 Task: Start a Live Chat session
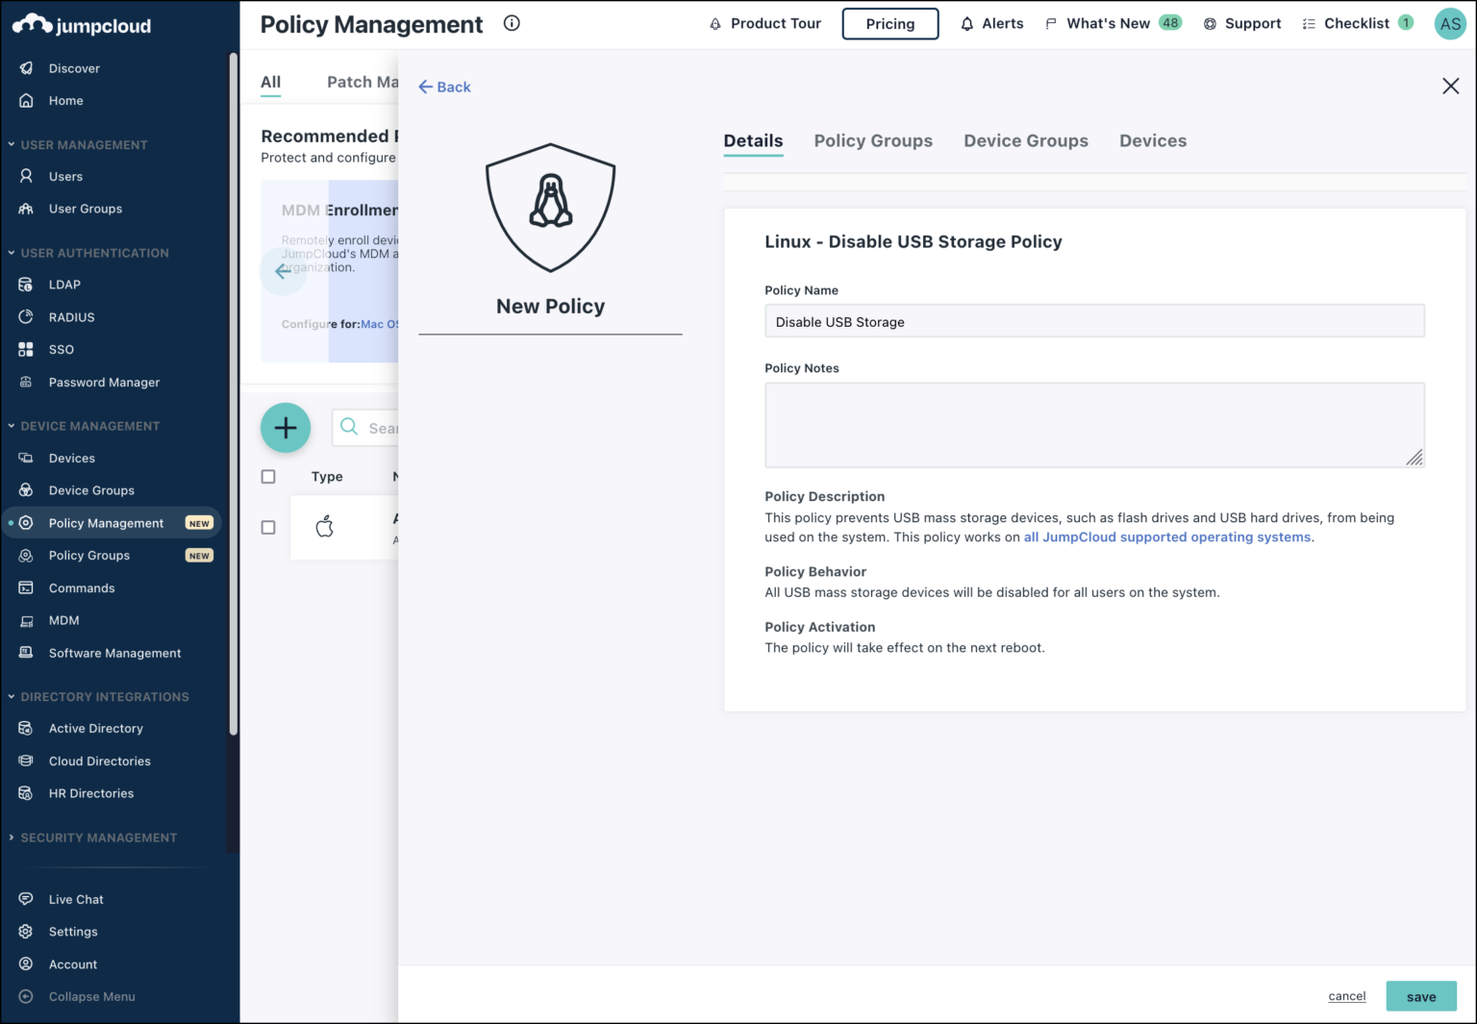[75, 899]
